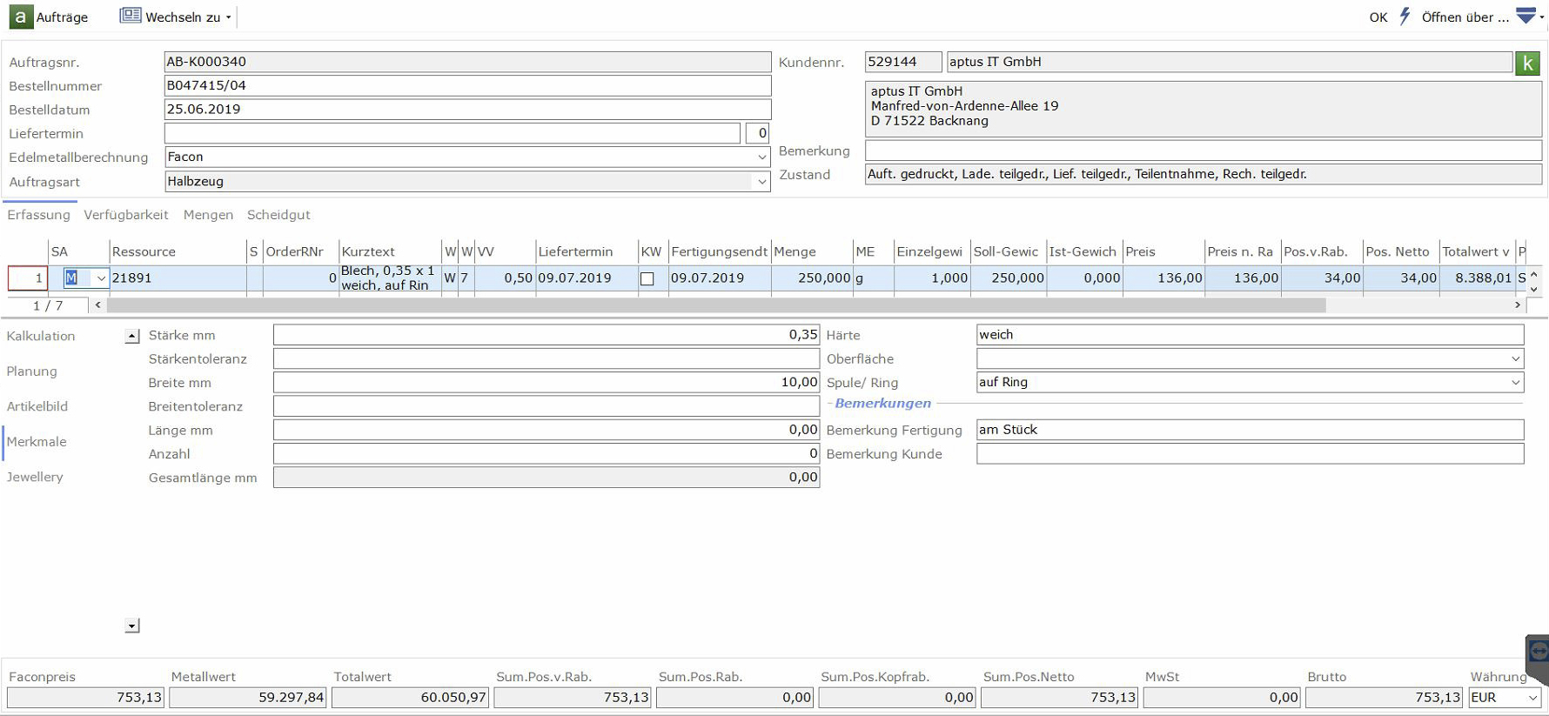Select the Merkmale side tab
The image size is (1549, 716).
37,442
